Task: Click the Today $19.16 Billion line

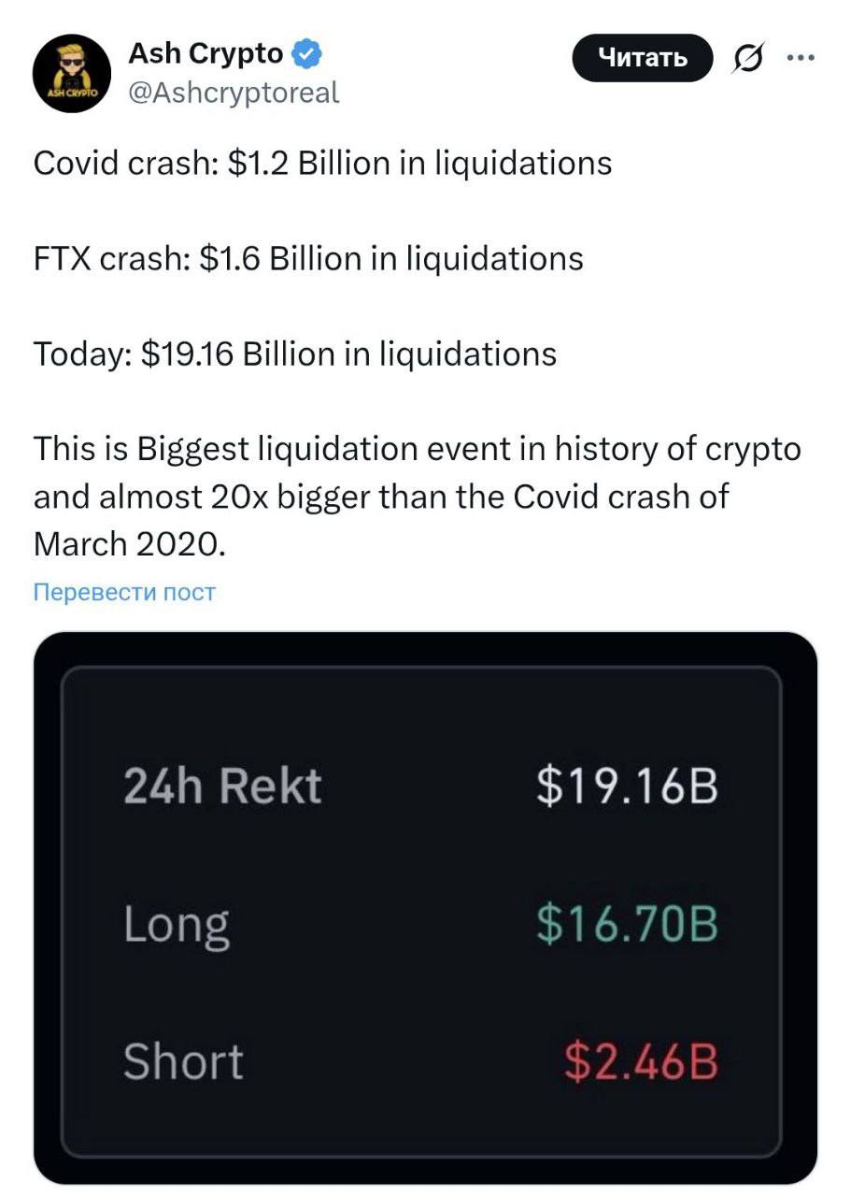Action: coord(294,353)
